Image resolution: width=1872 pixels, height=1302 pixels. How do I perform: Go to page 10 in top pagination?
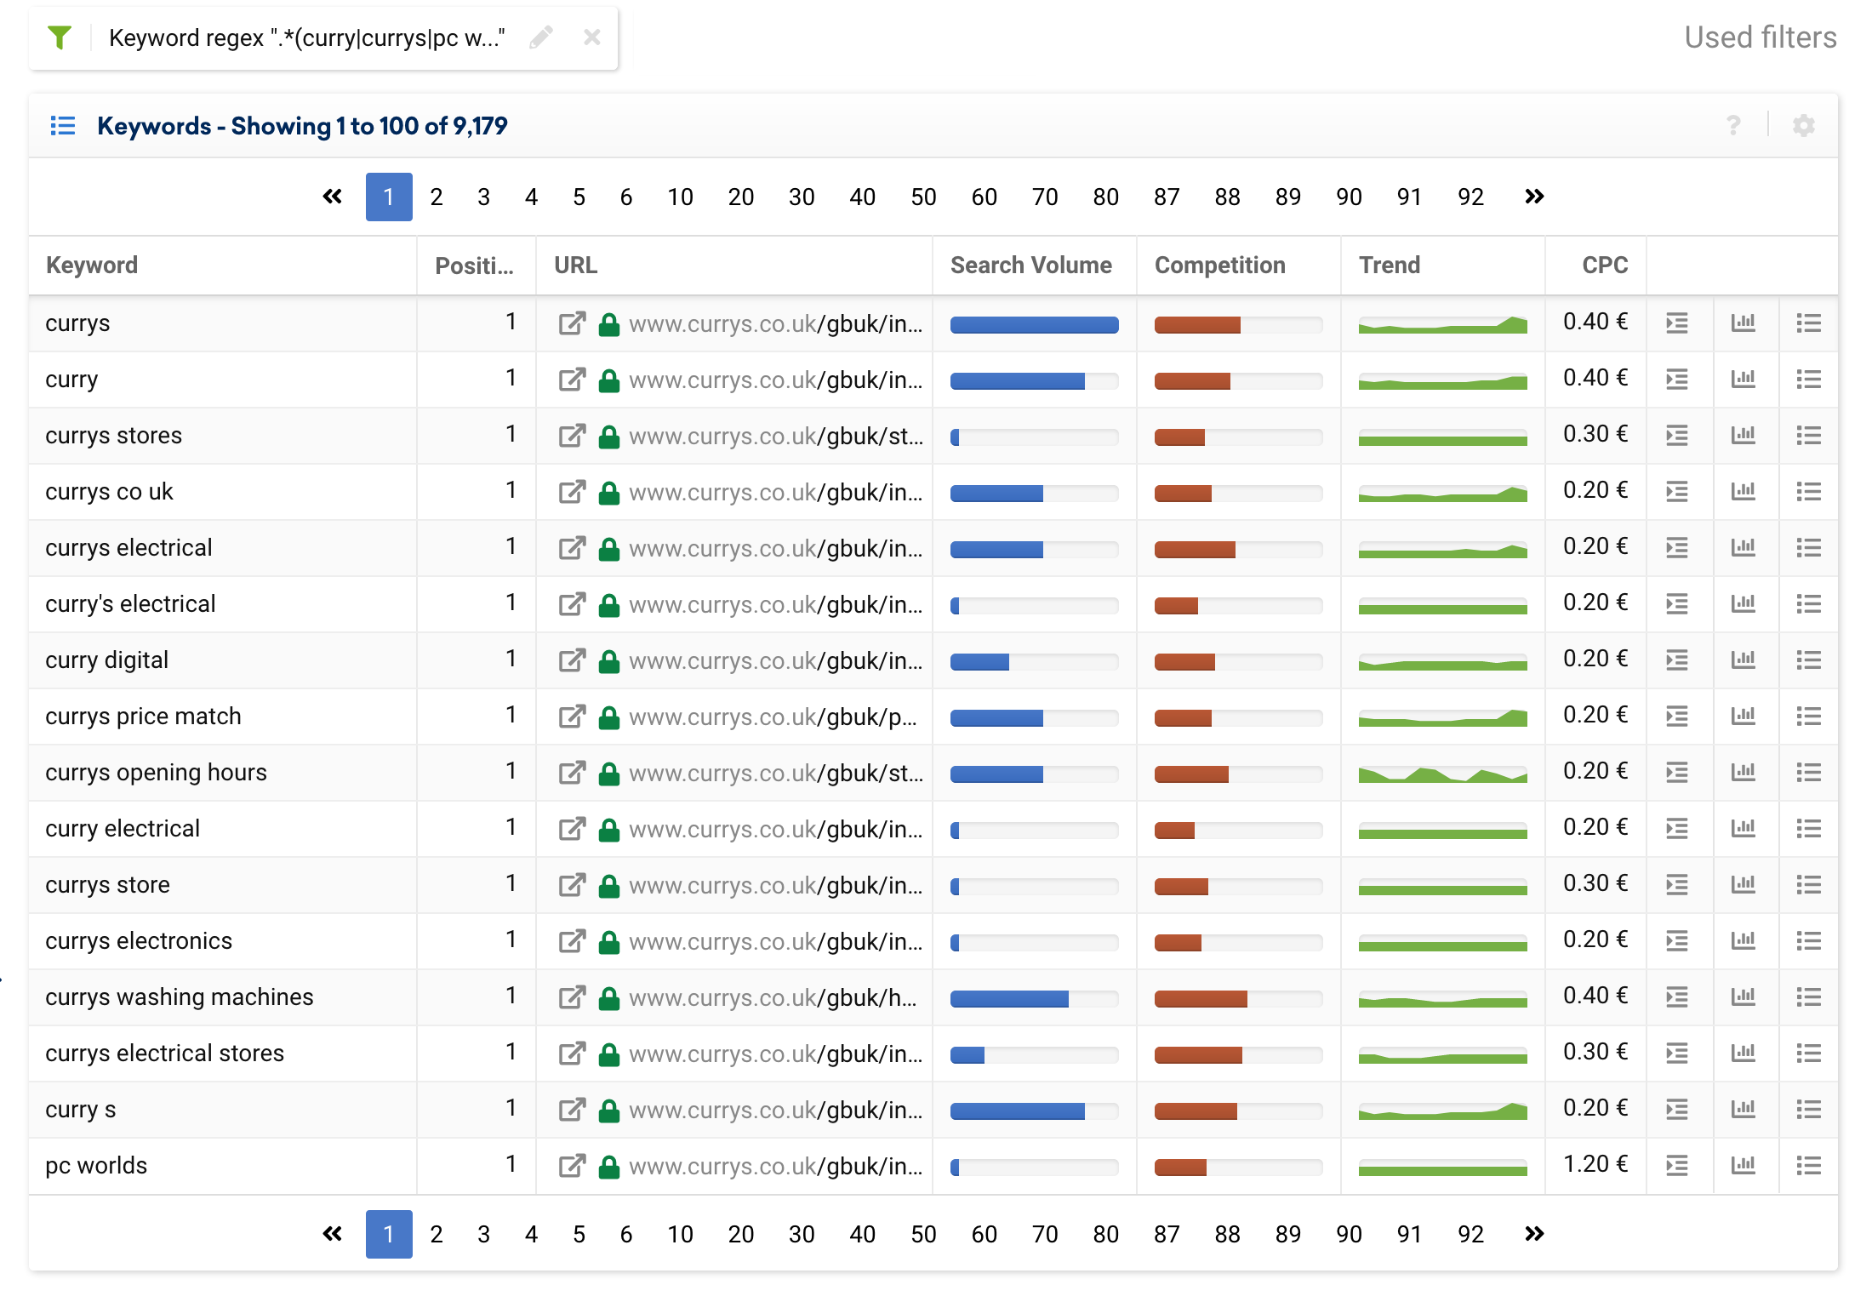(680, 197)
